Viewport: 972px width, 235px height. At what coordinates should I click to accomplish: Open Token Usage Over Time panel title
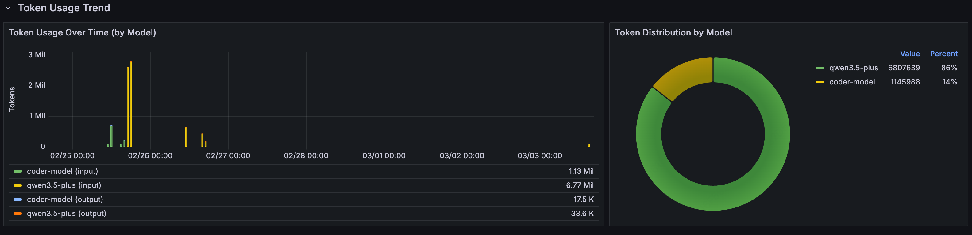point(82,32)
